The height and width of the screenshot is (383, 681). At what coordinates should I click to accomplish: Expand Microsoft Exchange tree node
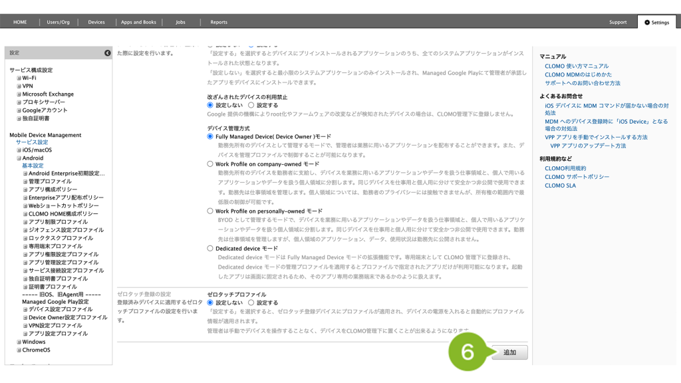(x=19, y=94)
